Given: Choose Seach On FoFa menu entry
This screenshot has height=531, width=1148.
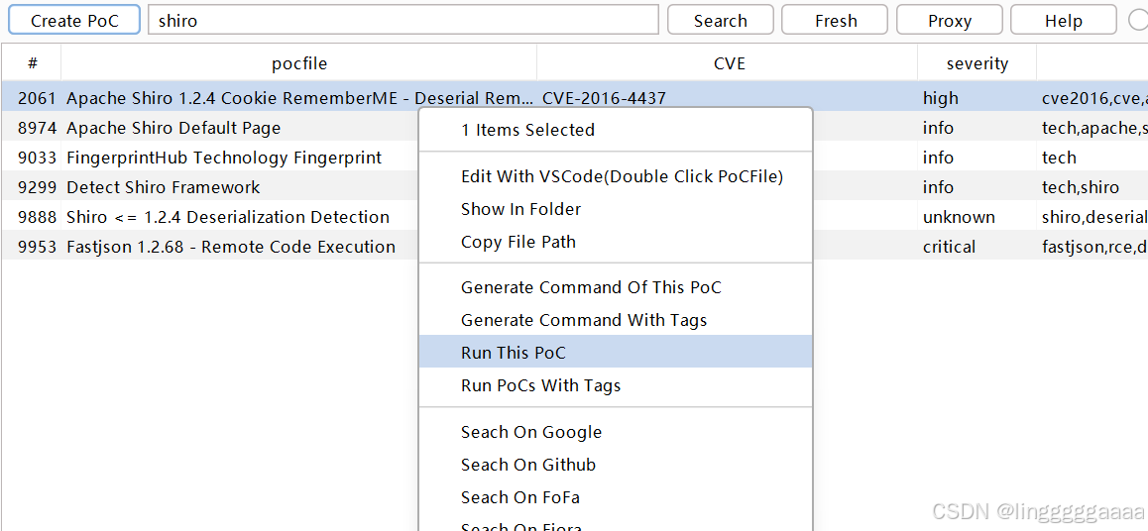Looking at the screenshot, I should click(x=616, y=497).
